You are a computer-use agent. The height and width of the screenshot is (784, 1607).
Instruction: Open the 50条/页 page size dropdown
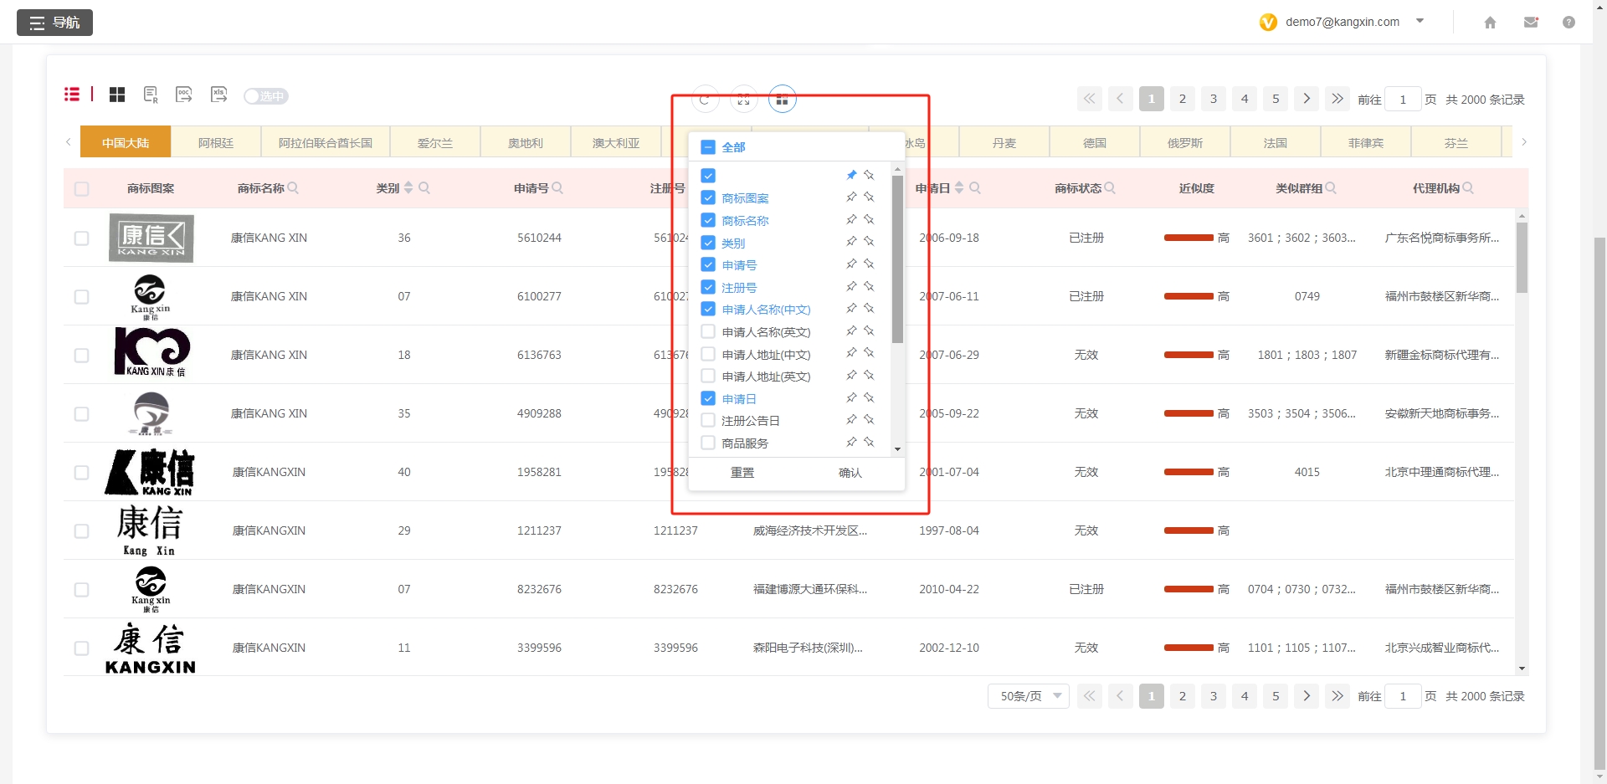click(x=1028, y=695)
